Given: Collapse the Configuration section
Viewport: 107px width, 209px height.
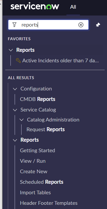Looking at the screenshot, I should 15,89.
